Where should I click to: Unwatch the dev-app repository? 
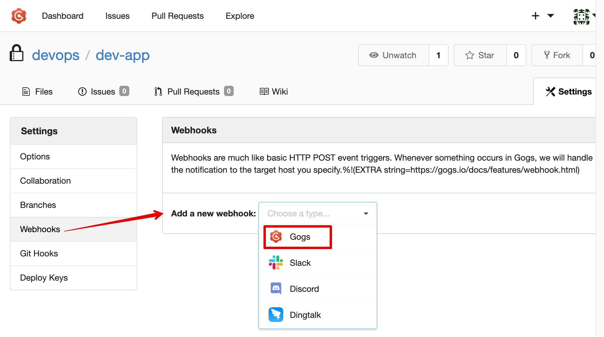pos(394,55)
